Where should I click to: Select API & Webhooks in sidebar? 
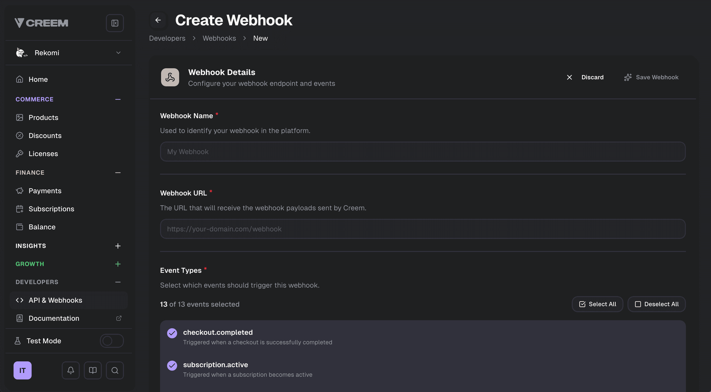click(69, 300)
